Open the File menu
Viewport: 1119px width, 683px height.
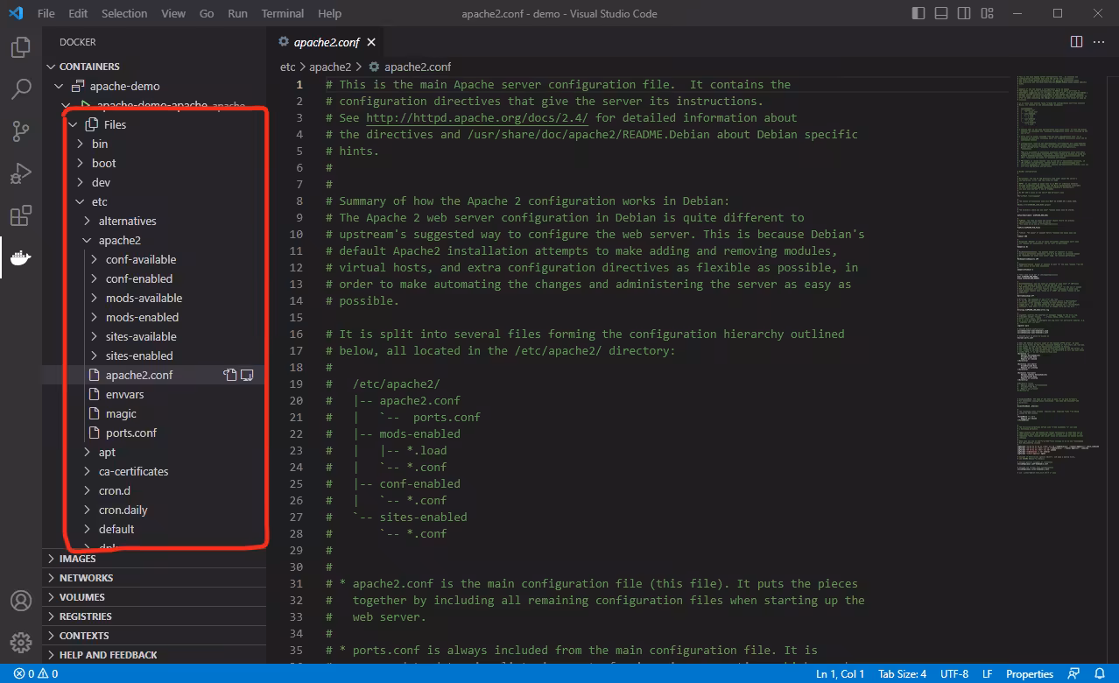pyautogui.click(x=46, y=13)
